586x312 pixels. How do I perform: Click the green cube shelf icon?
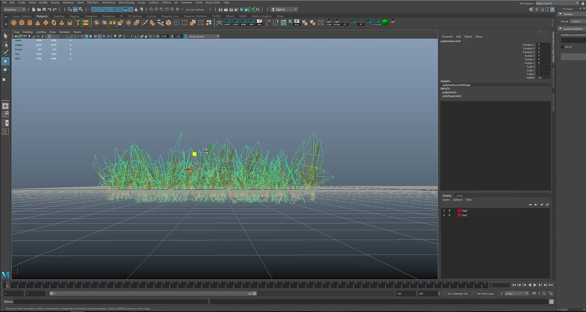385,22
